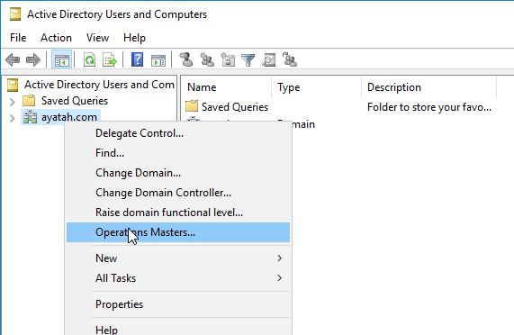This screenshot has width=514, height=335.
Task: Open the Help toolbar icon
Action: coord(138,59)
